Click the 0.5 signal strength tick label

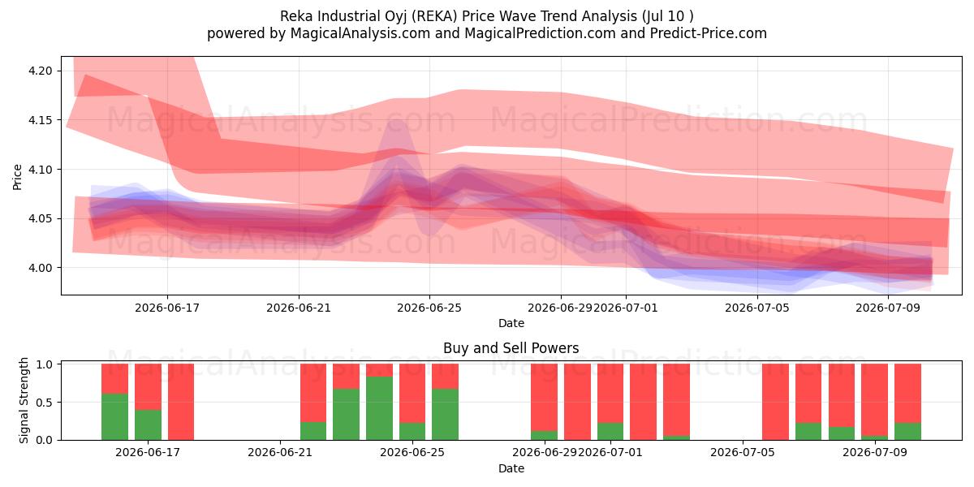click(x=45, y=403)
